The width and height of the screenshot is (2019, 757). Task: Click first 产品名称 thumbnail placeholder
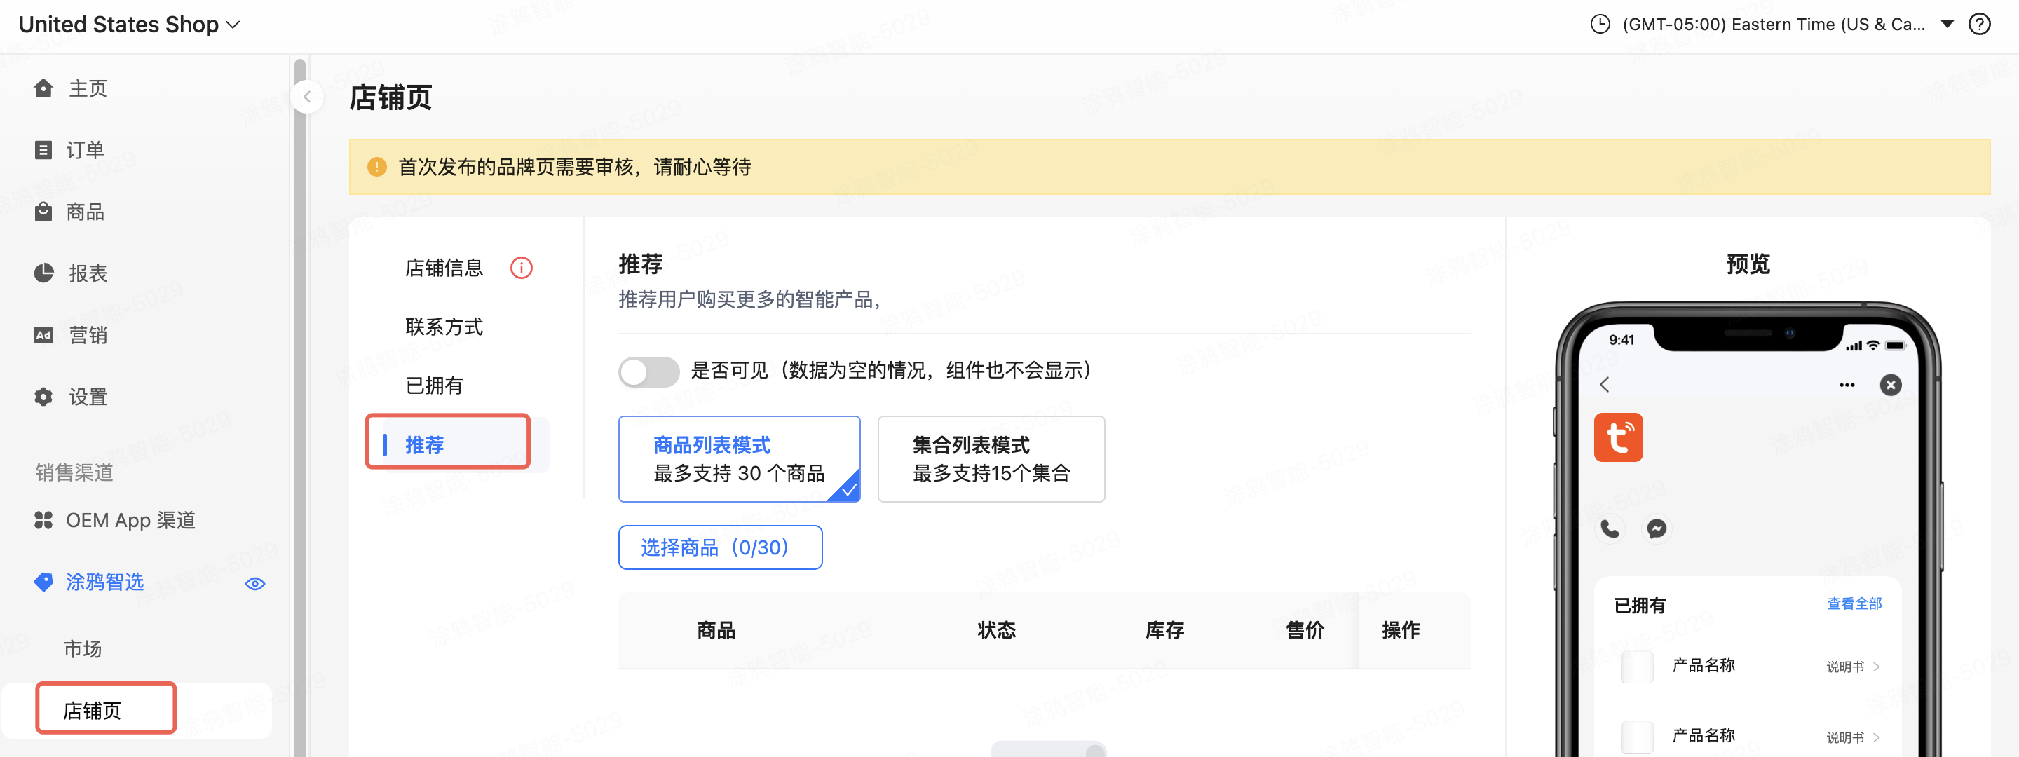coord(1636,667)
